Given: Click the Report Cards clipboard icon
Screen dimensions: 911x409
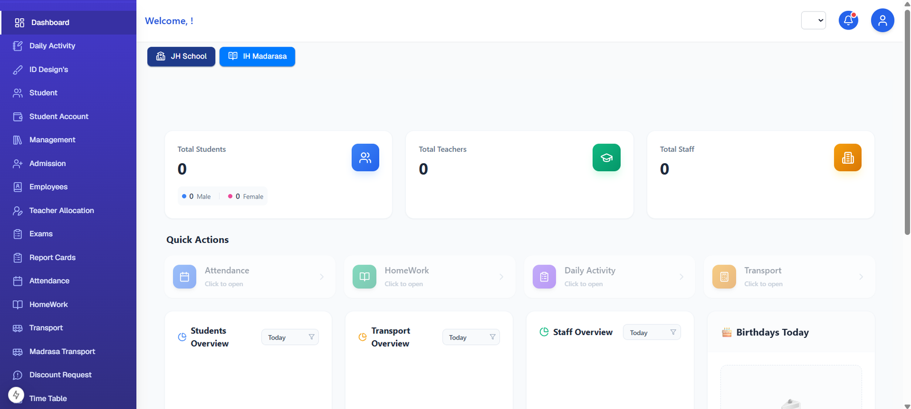Looking at the screenshot, I should coord(18,258).
